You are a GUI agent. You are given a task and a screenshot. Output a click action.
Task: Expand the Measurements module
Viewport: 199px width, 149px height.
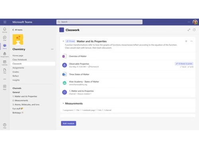point(63,103)
